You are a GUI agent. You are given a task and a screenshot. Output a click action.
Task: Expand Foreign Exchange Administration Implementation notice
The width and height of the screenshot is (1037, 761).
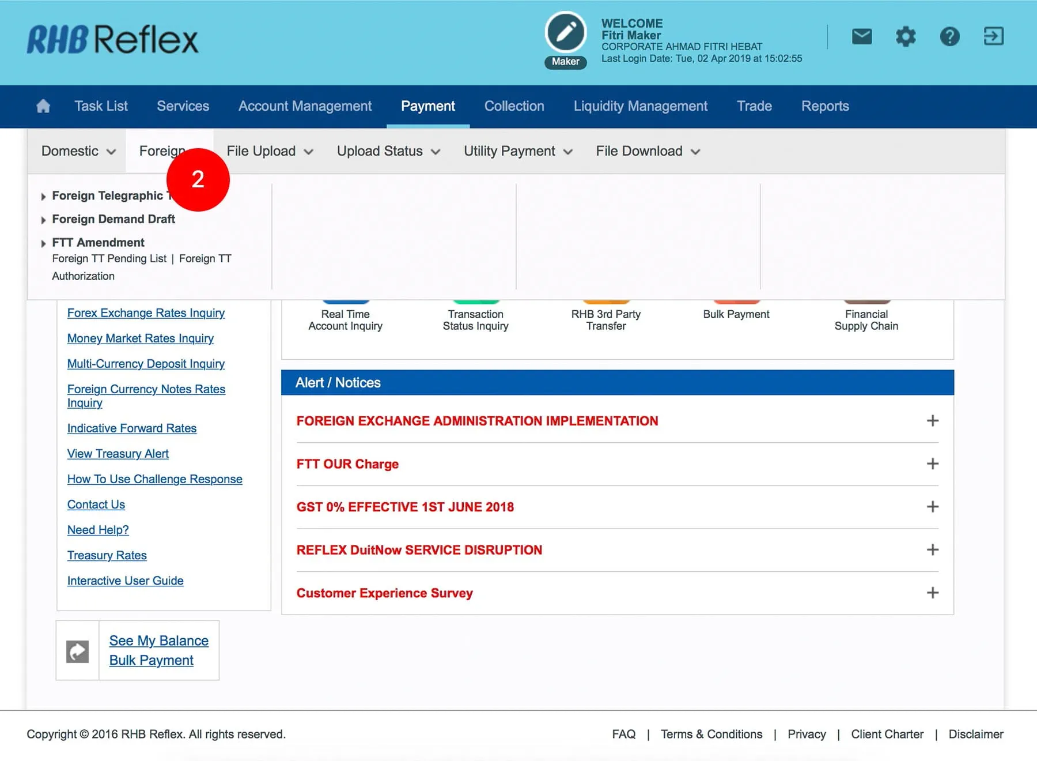point(932,421)
